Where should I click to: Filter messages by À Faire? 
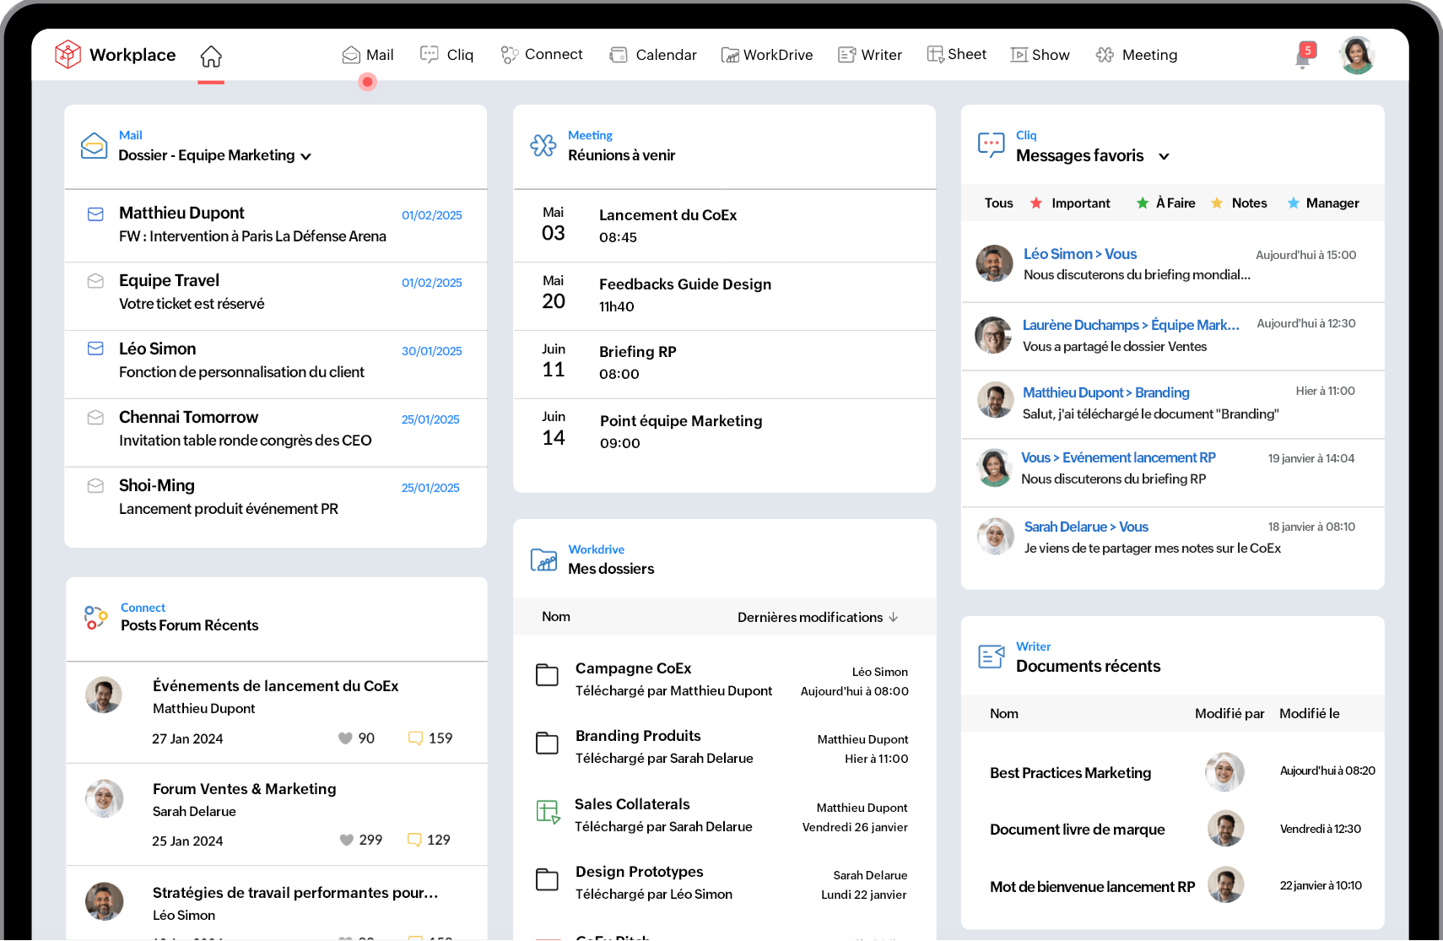pos(1165,203)
